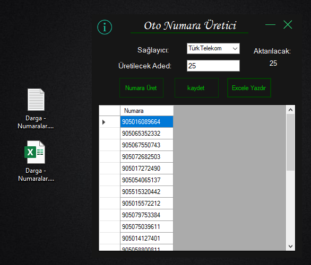Select the cell 905014127401
The height and width of the screenshot is (265, 311).
[x=147, y=238]
